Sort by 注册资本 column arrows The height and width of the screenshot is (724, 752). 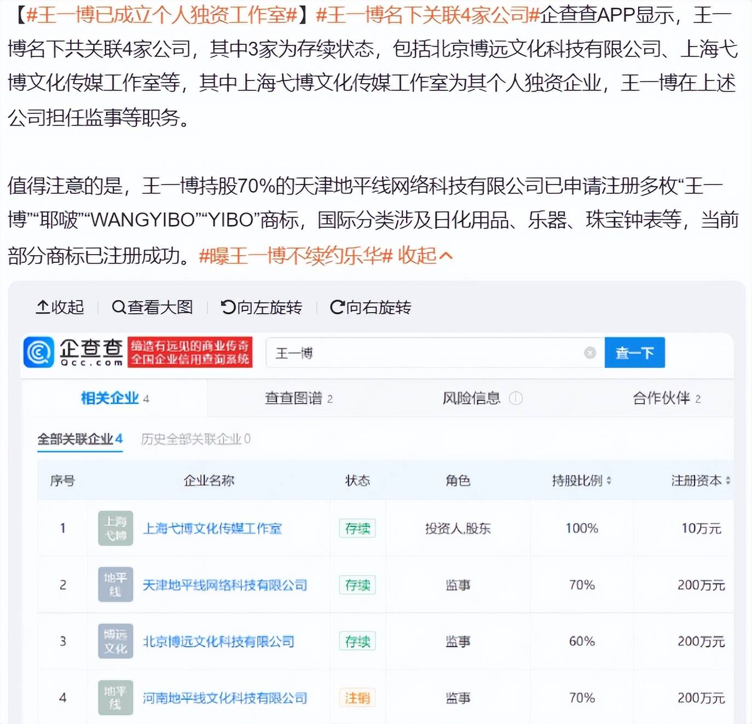click(727, 481)
